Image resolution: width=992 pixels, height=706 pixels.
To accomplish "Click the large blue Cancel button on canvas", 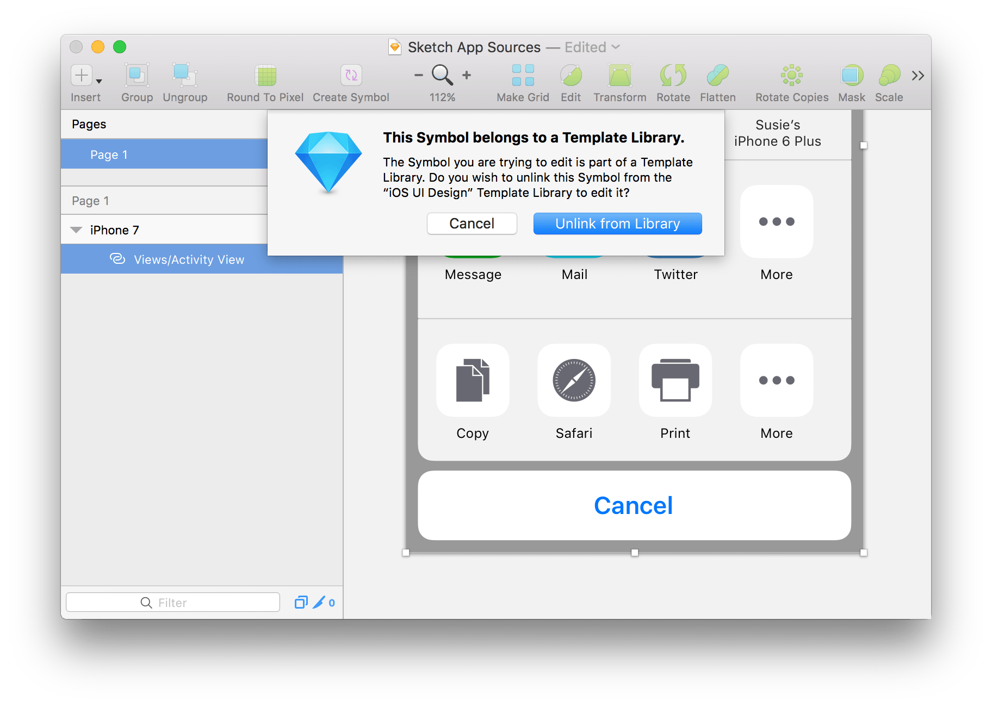I will coord(634,505).
